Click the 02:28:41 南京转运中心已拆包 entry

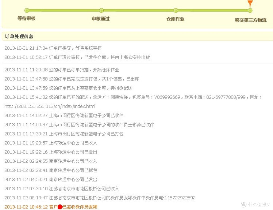51,170
